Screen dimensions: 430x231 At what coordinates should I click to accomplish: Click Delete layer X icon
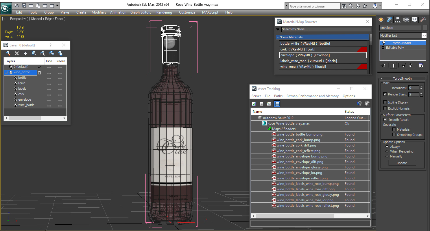17,53
